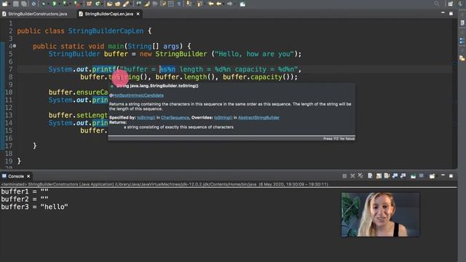Click the "Hello, how are you" string literal
The height and width of the screenshot is (262, 466).
point(254,54)
